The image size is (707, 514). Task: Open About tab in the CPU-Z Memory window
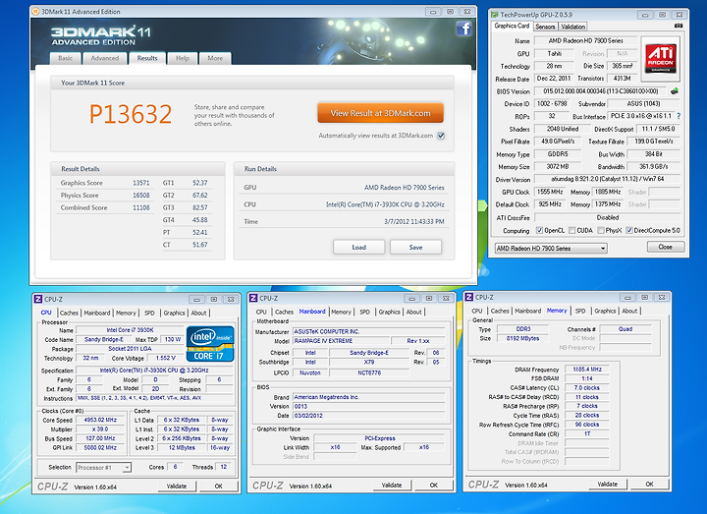[629, 311]
